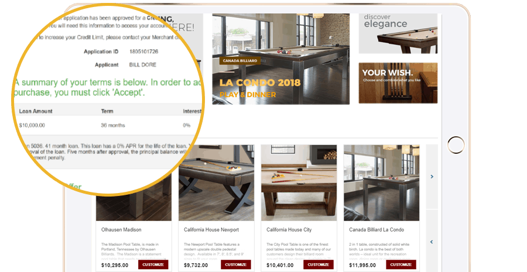This screenshot has width=527, height=272.
Task: Select the City pool table photo
Action: point(299,183)
